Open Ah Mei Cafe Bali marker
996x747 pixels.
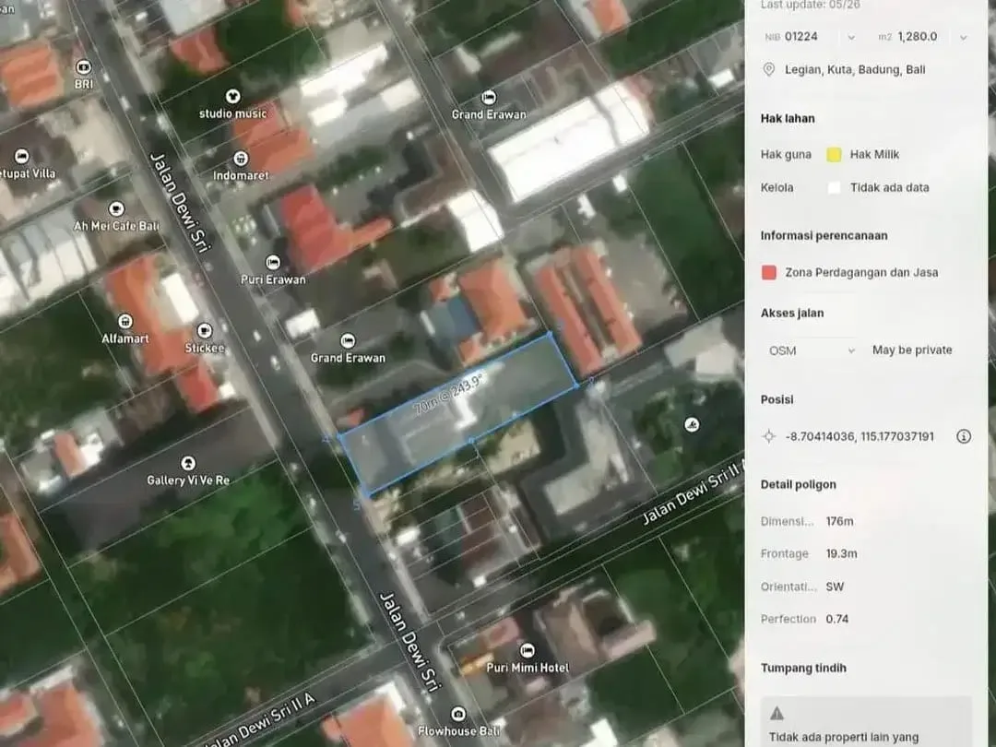click(116, 208)
